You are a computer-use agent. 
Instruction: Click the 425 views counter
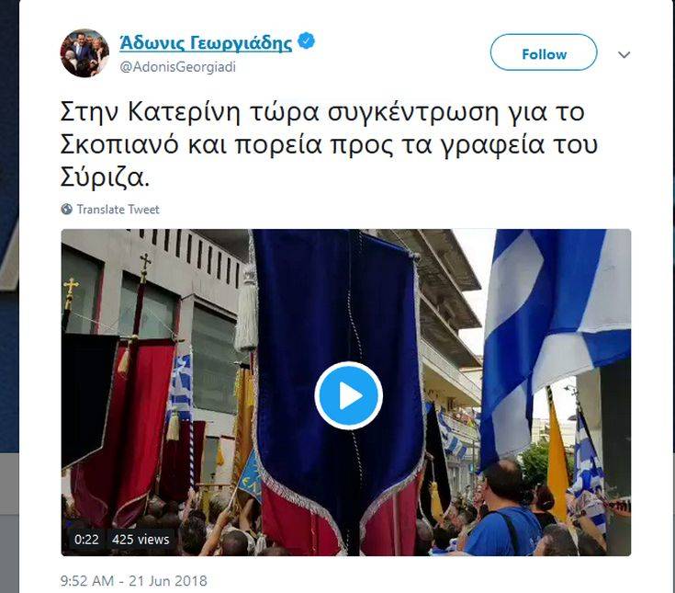pyautogui.click(x=141, y=540)
